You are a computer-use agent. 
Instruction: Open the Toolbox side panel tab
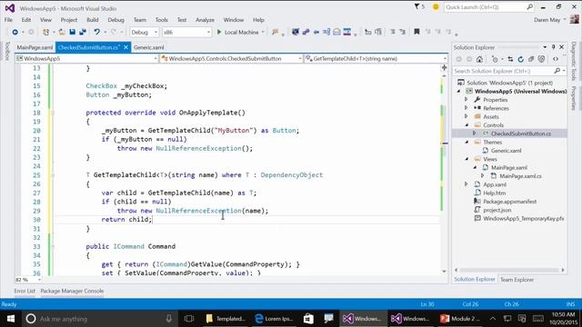[6, 51]
